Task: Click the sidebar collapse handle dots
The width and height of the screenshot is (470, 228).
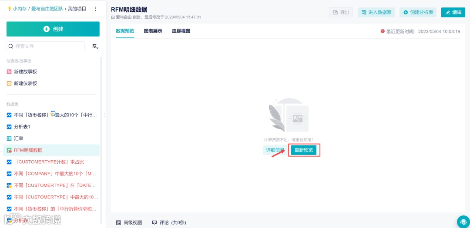Action: click(104, 115)
